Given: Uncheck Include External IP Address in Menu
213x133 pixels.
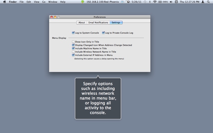Looking at the screenshot, I should [x=73, y=55].
